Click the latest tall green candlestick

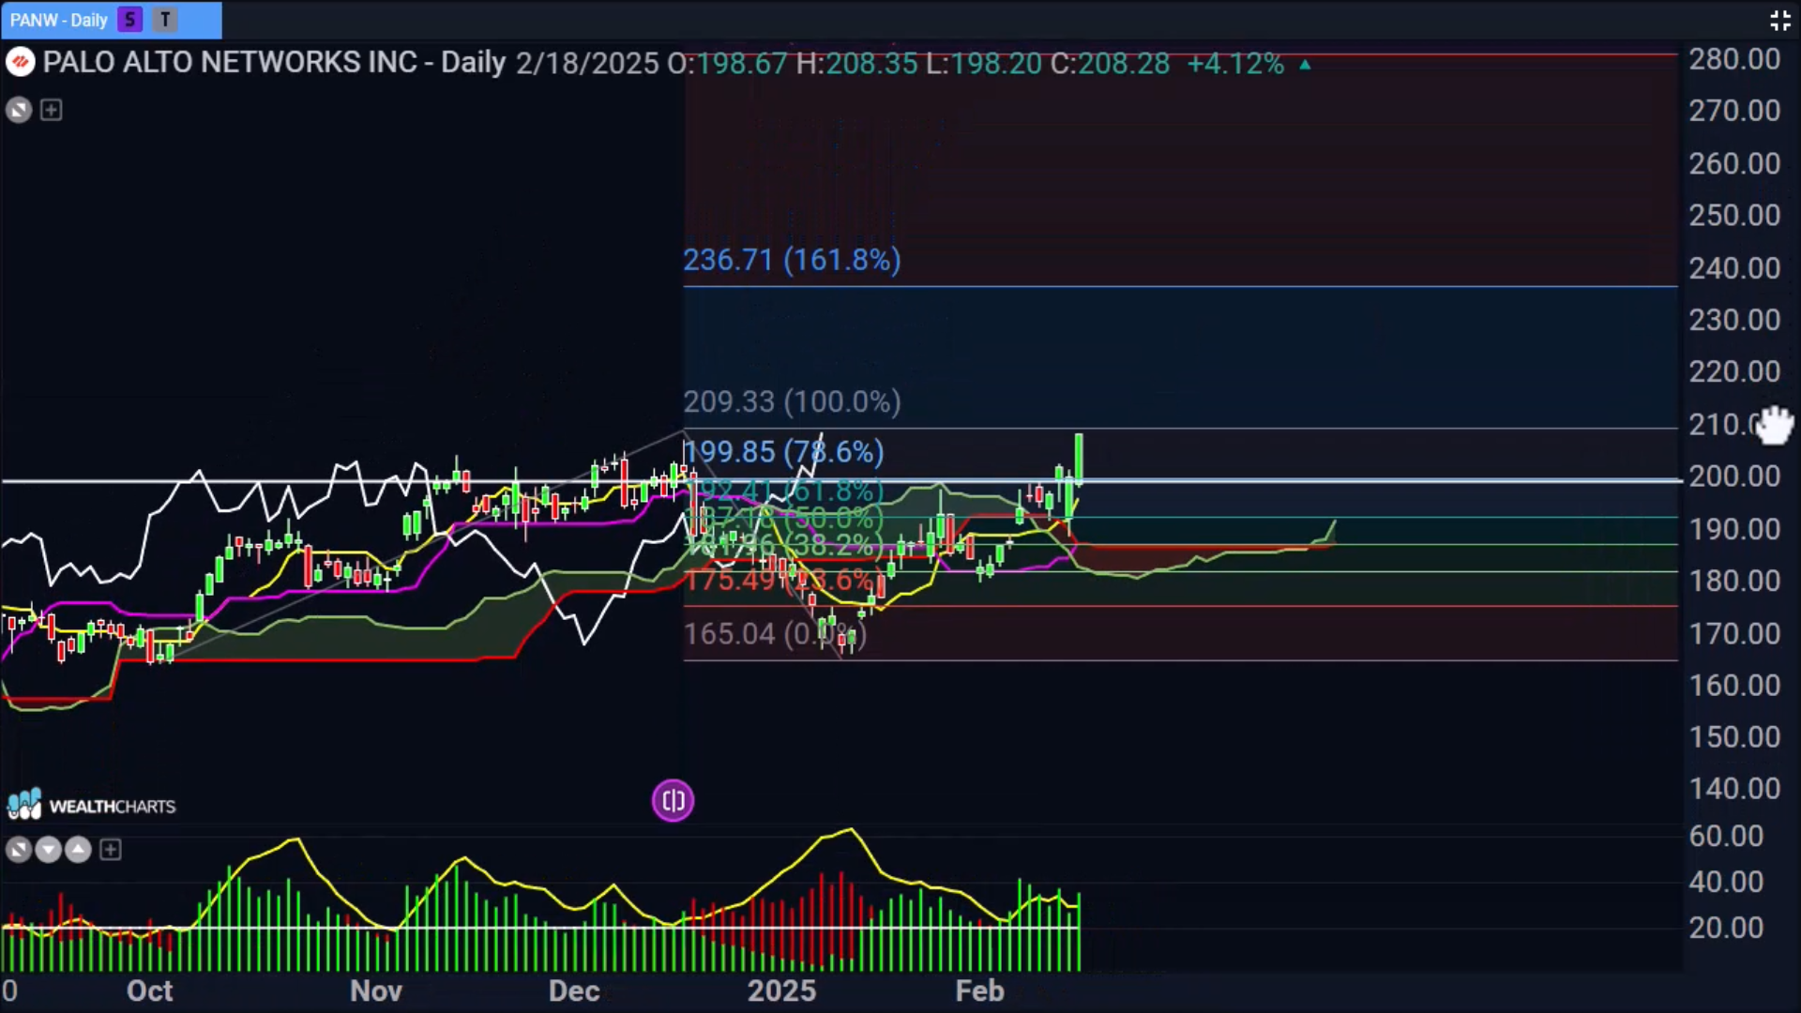(x=1080, y=460)
